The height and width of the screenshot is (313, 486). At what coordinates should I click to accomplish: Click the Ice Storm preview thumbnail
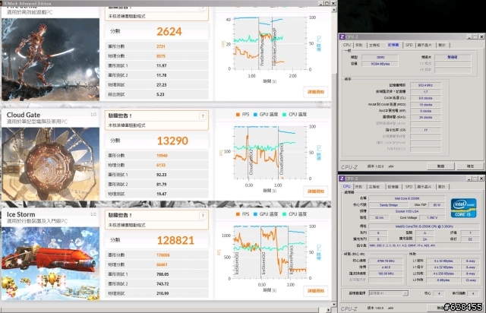click(51, 264)
